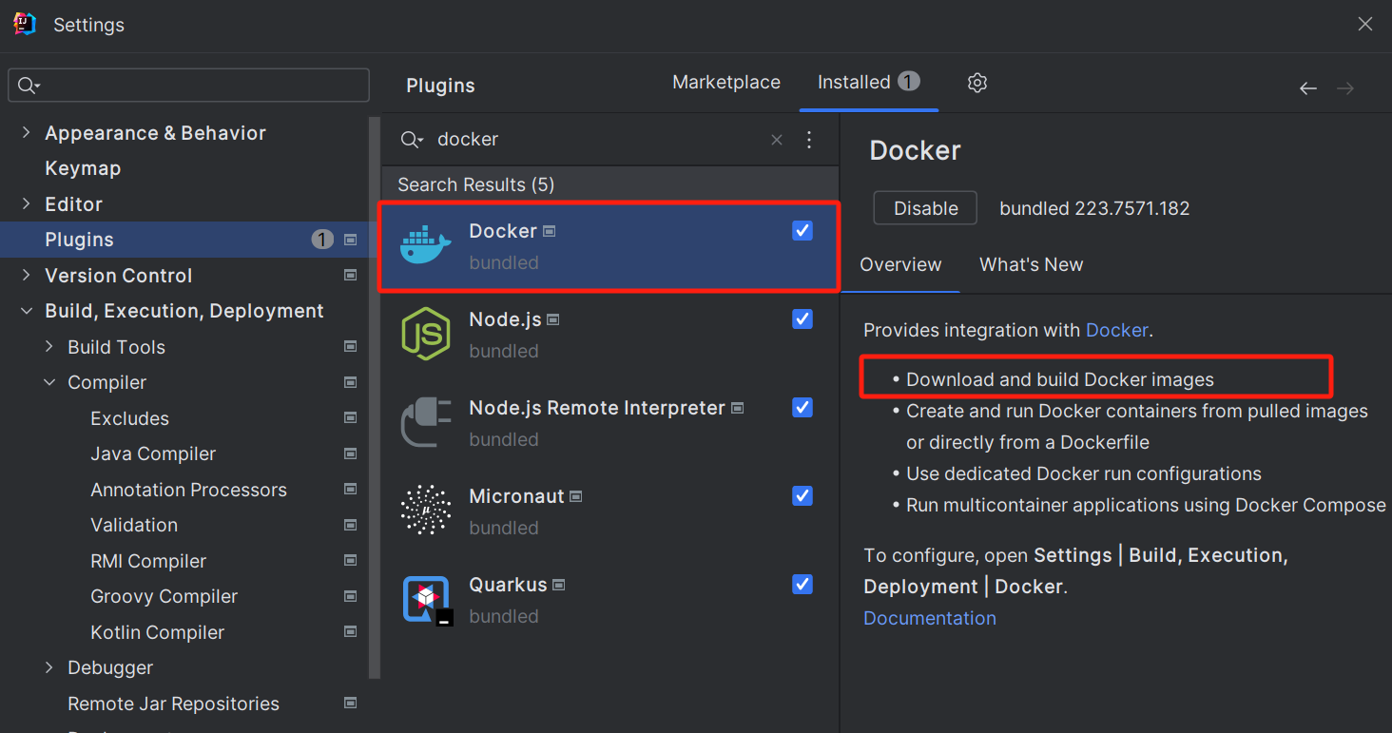Open the Overview tab

pyautogui.click(x=900, y=265)
